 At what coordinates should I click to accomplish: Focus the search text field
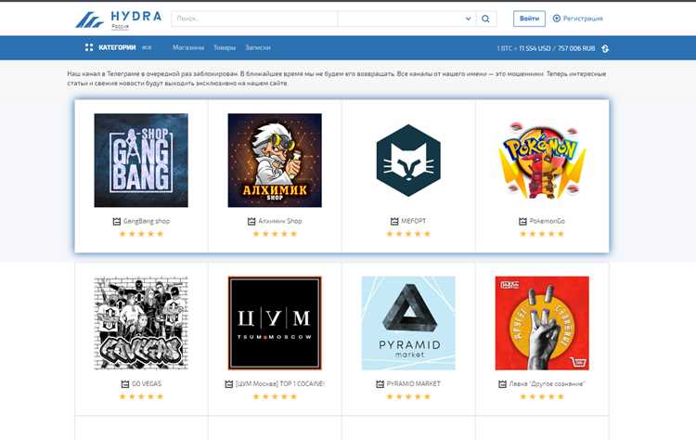click(254, 19)
